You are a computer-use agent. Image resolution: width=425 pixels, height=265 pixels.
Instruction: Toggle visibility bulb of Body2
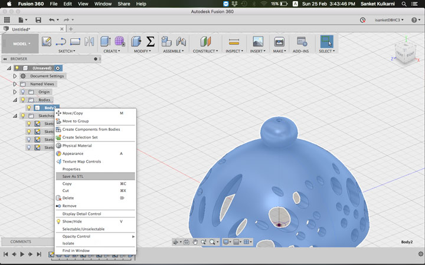[29, 108]
